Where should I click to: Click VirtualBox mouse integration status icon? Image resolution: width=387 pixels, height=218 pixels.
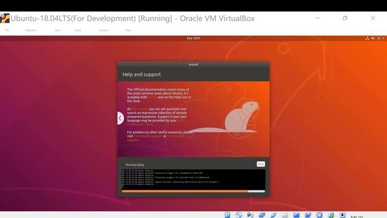[x=331, y=215]
